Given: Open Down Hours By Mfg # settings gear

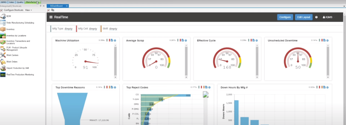Looking at the screenshot, I should coord(327,87).
